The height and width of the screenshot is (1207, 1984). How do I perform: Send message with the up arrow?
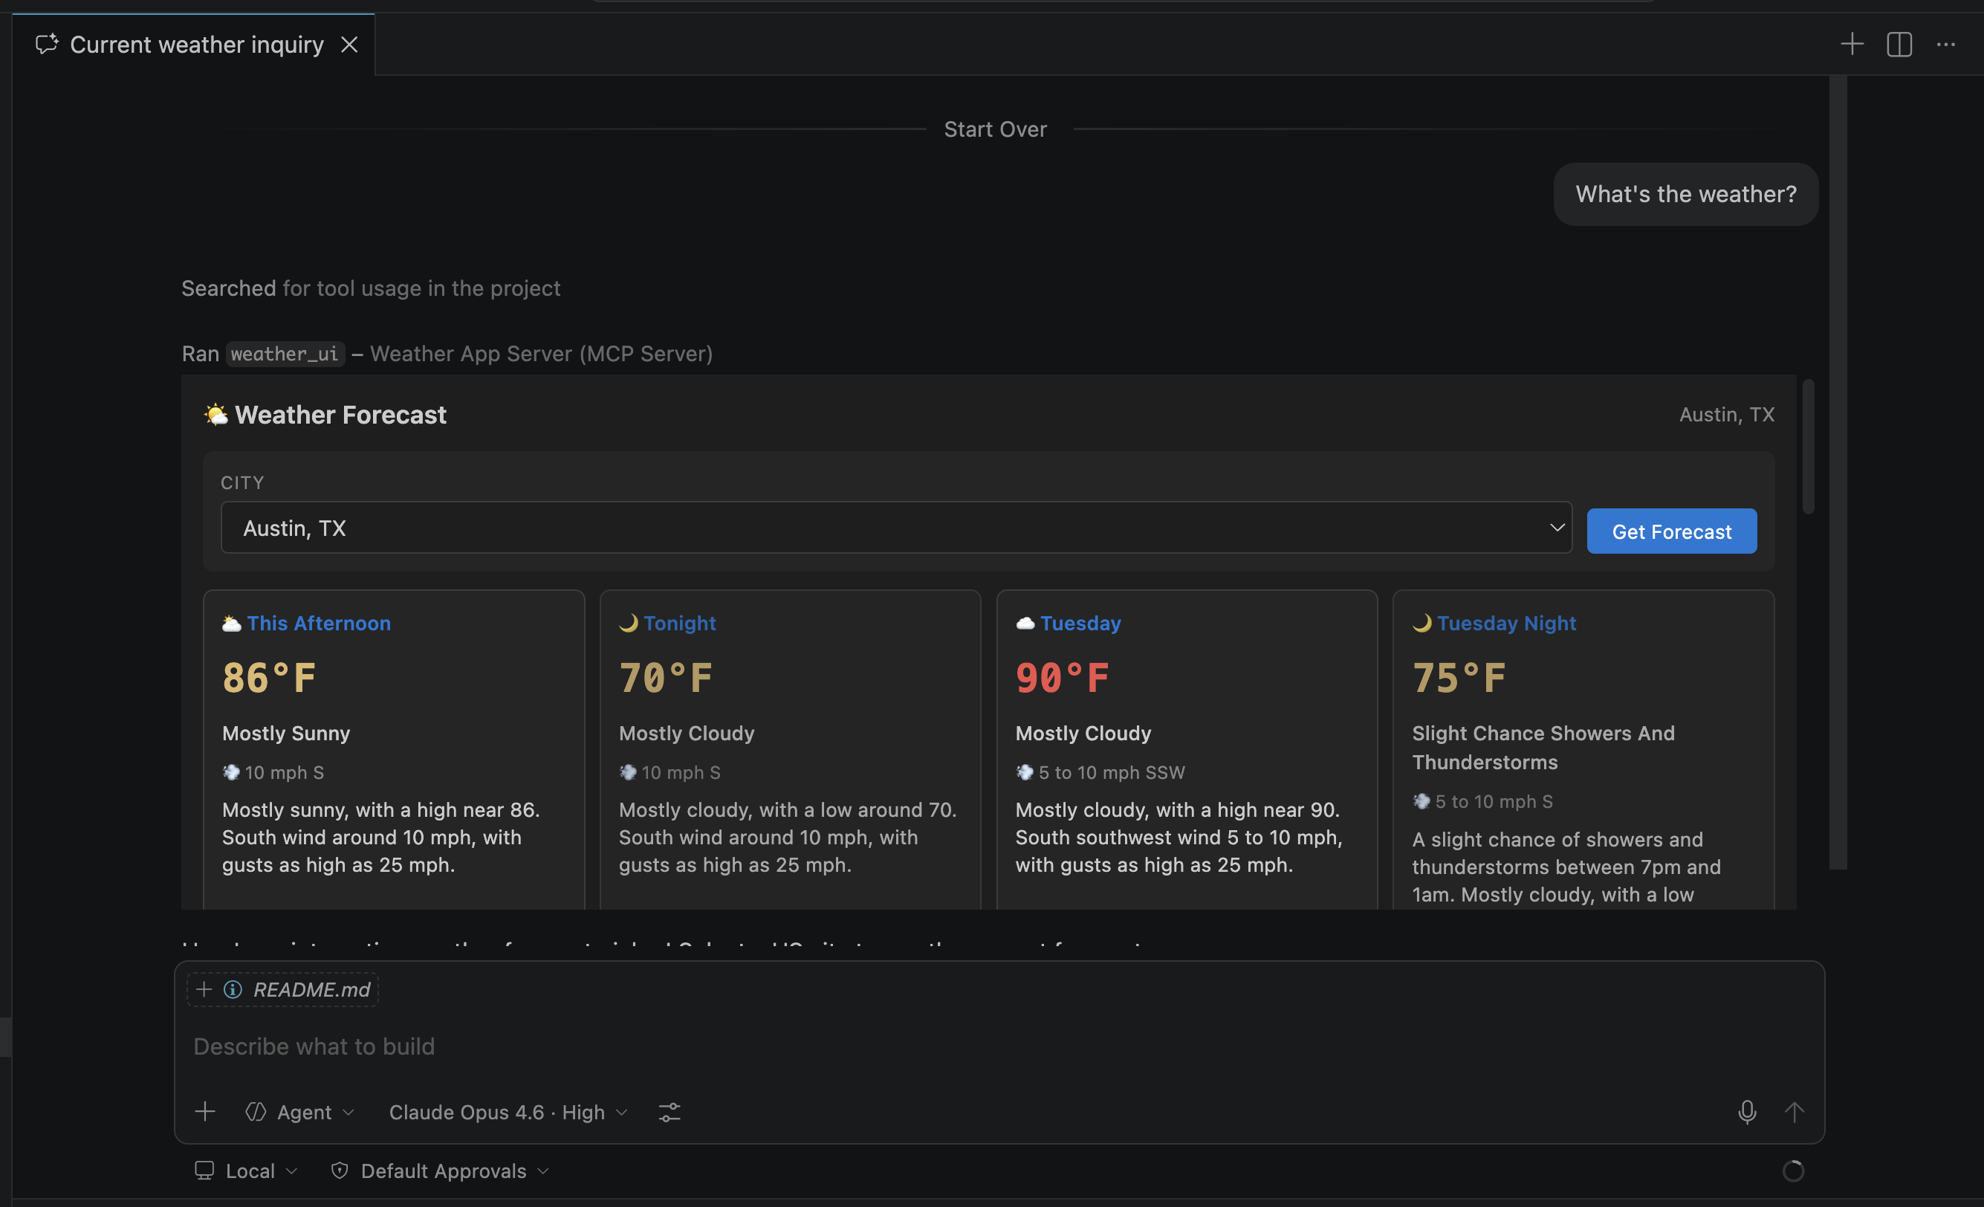pos(1793,1112)
